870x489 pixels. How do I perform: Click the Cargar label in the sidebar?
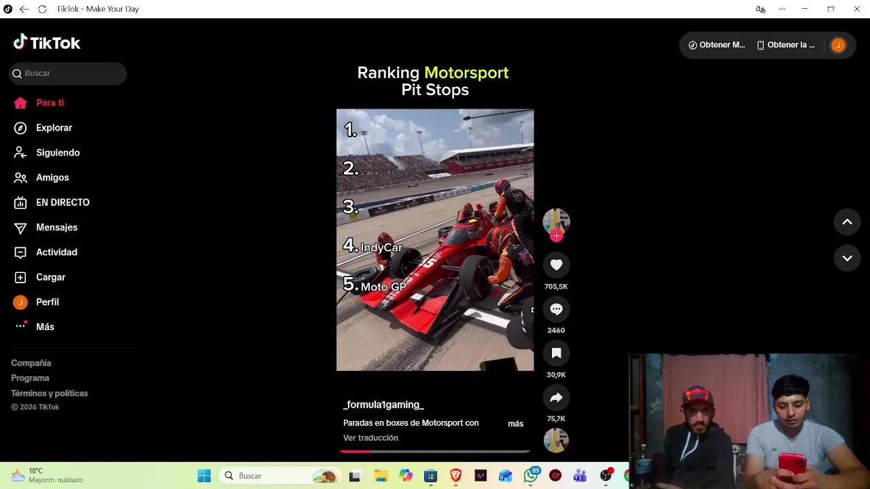point(51,277)
